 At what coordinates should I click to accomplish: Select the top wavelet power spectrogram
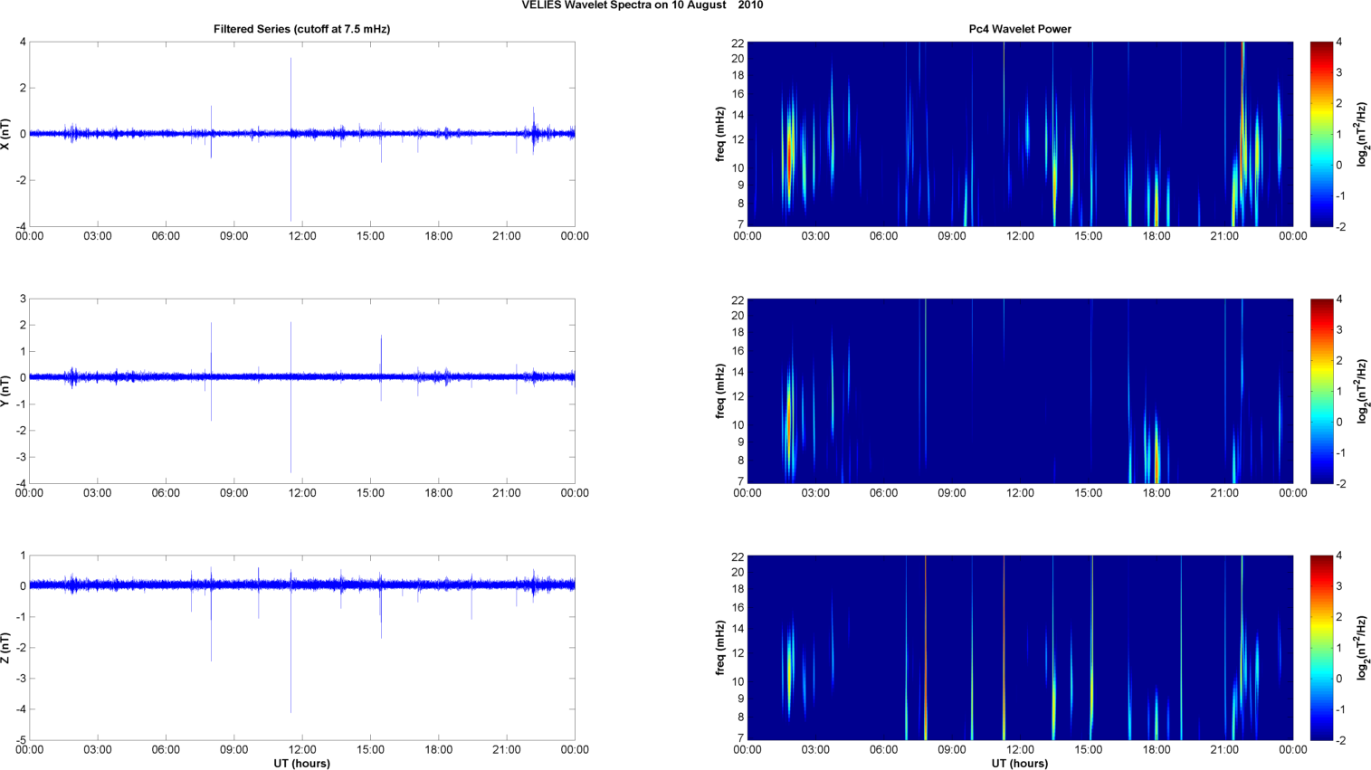[x=1019, y=134]
